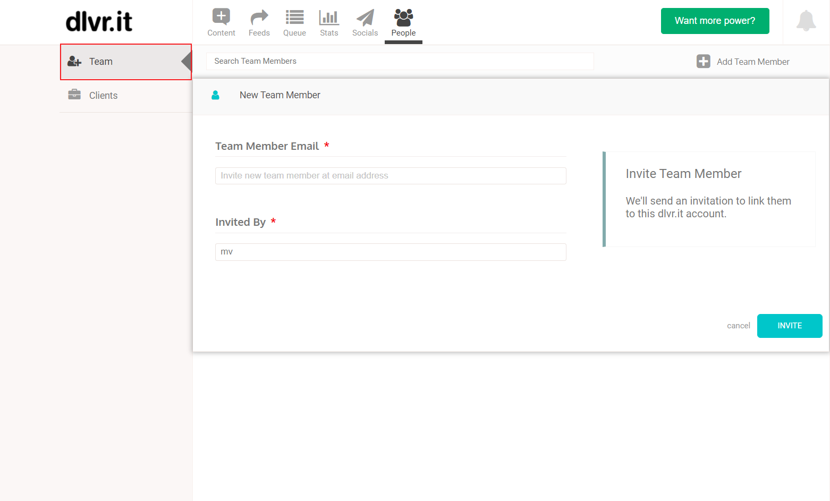The image size is (830, 501).
Task: Open the Content tab icon
Action: 221,17
